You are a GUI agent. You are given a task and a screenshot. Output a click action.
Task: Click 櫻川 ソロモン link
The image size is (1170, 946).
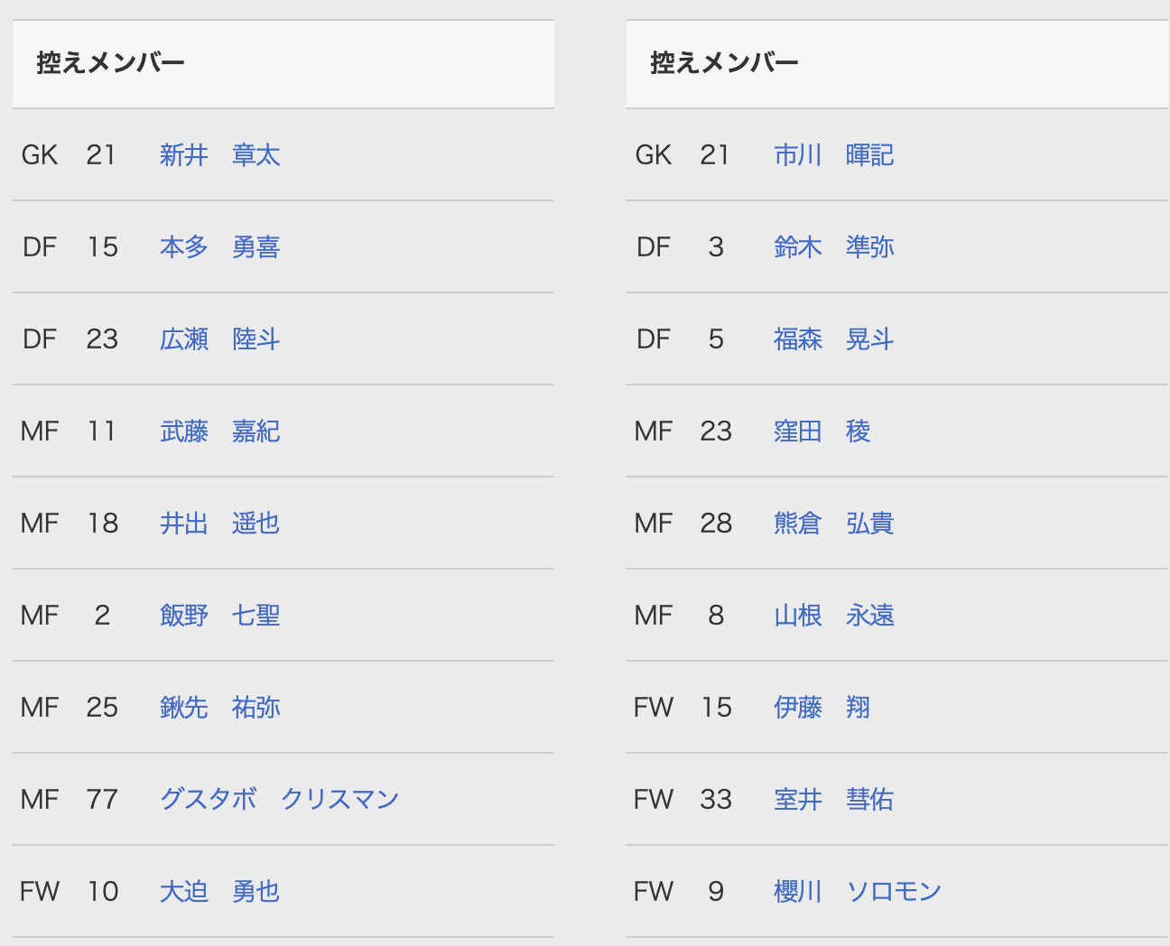point(857,892)
